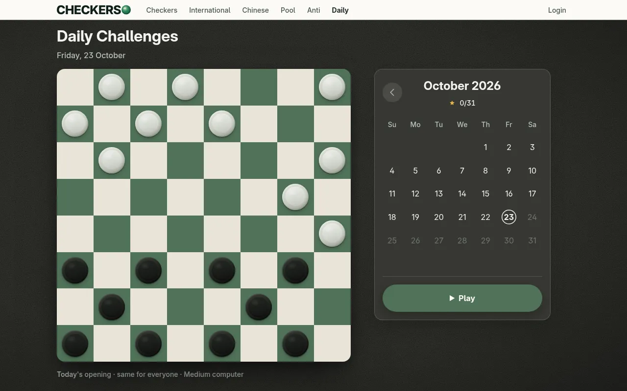This screenshot has height=391, width=627.
Task: Click the Today's opening caption text
Action: coord(150,374)
